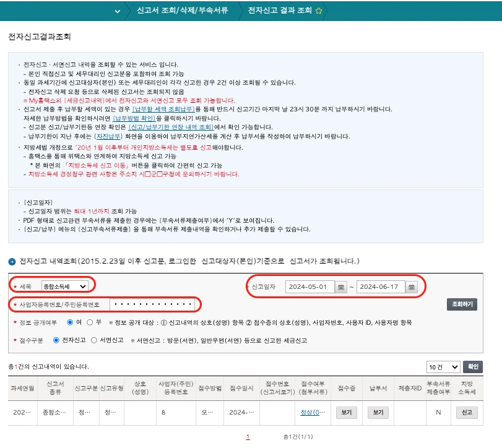Choose the 전자신고 radio option
This screenshot has height=448, width=502.
pyautogui.click(x=57, y=340)
